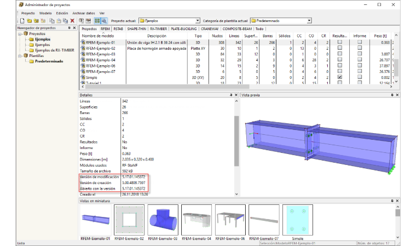416x246 pixels.
Task: Click the models table horizontal scrollbar
Action: [167, 87]
